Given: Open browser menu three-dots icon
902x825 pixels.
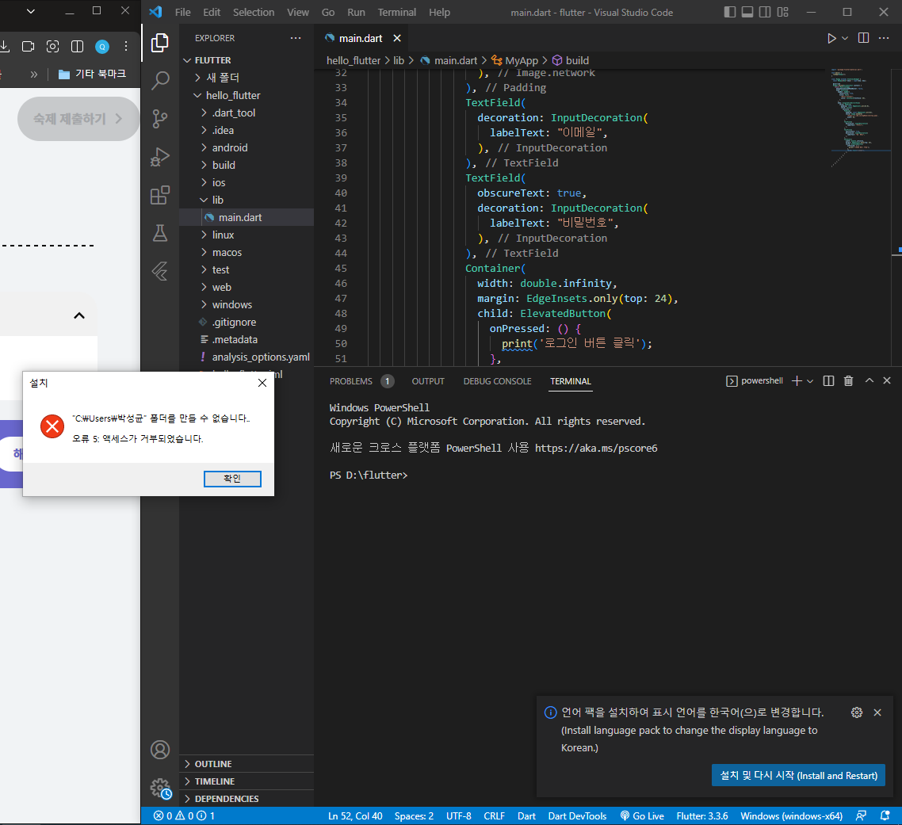Looking at the screenshot, I should [x=126, y=47].
